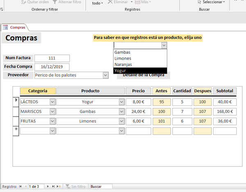Expand the LÁCTEOS category dropdown
The width and height of the screenshot is (246, 192).
click(x=52, y=101)
